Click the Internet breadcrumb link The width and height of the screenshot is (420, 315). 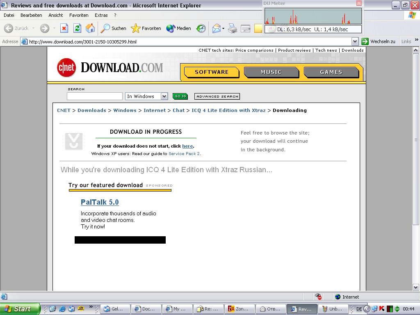coord(155,110)
